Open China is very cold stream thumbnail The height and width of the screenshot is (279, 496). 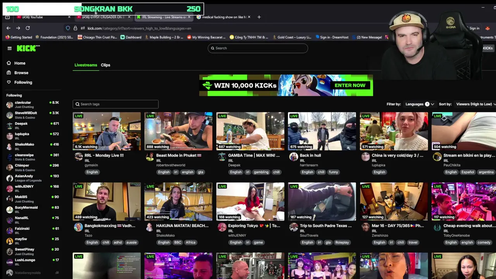coord(394,131)
